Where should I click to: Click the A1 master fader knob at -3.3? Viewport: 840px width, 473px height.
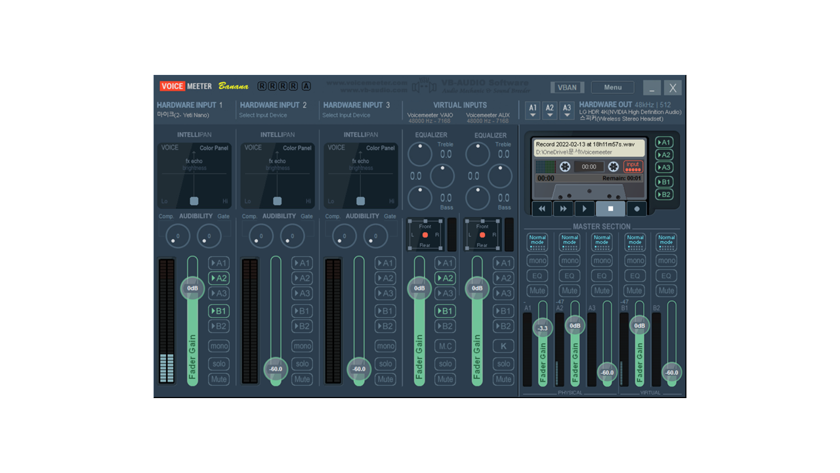543,328
